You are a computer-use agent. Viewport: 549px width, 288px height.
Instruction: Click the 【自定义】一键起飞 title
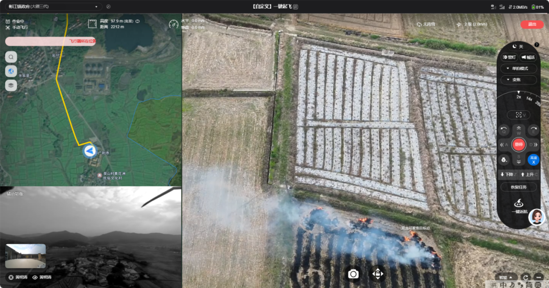[x=272, y=6]
